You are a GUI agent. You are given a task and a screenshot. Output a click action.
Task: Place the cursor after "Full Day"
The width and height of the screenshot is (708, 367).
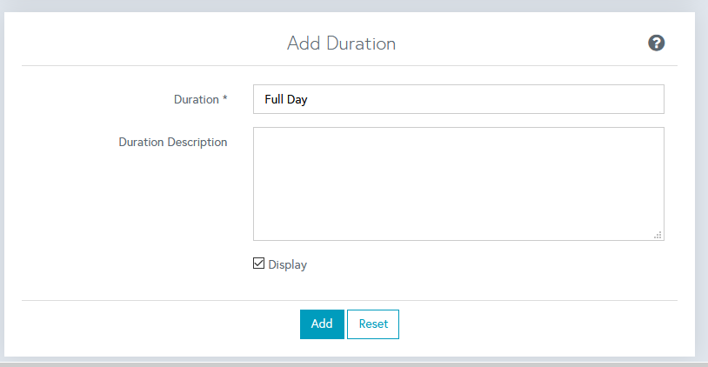tap(310, 99)
